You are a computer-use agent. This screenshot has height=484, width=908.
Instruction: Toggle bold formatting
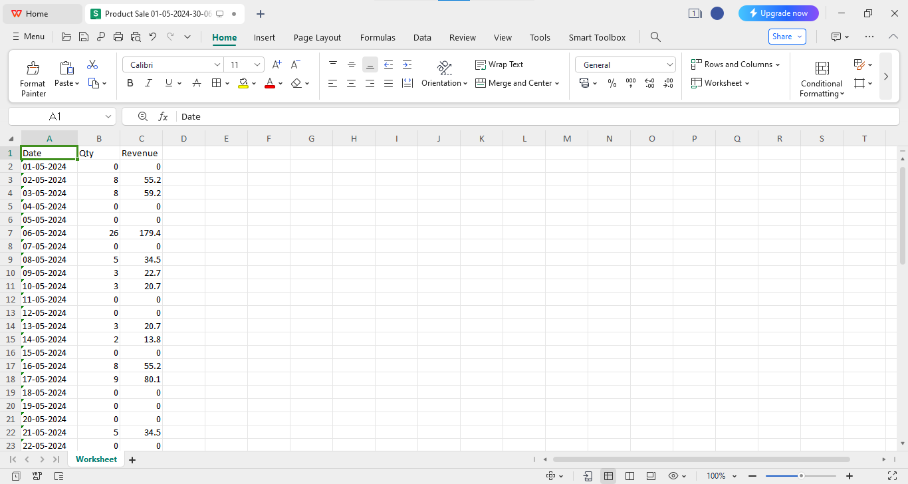130,83
